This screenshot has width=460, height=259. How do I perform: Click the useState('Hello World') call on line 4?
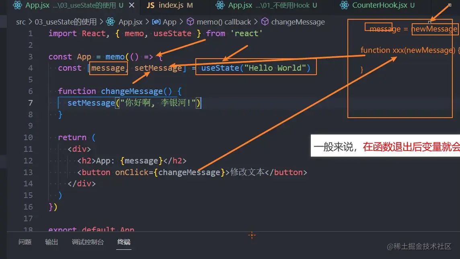point(256,67)
